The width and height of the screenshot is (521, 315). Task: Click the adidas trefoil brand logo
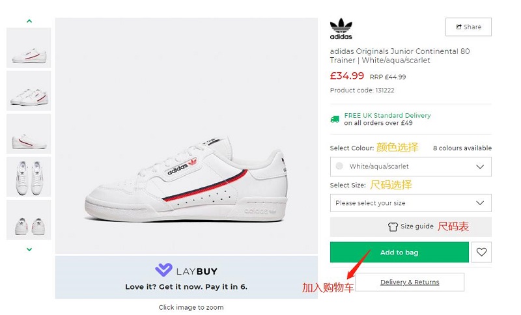click(341, 29)
